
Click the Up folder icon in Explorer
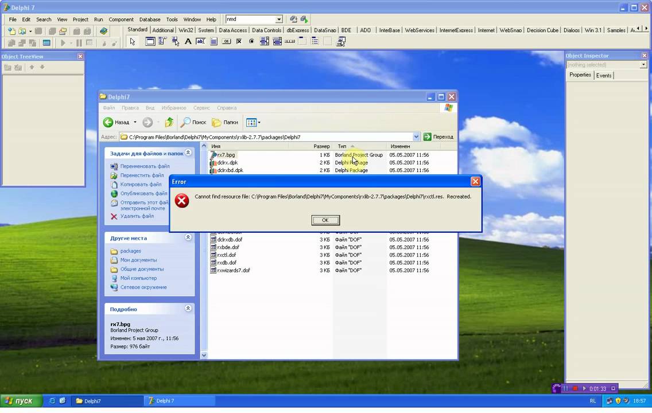[169, 122]
